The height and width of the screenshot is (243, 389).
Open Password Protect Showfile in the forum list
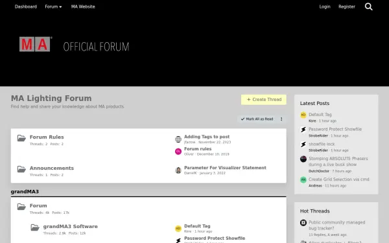pyautogui.click(x=215, y=238)
